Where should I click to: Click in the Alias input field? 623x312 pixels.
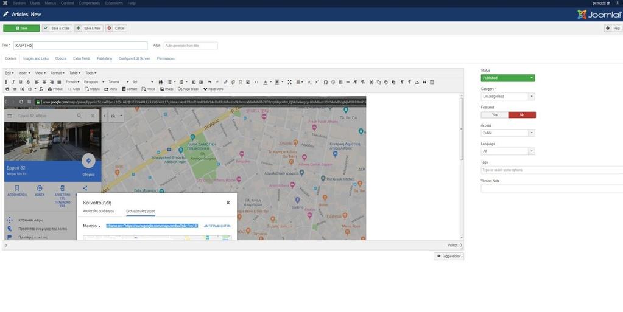[191, 46]
